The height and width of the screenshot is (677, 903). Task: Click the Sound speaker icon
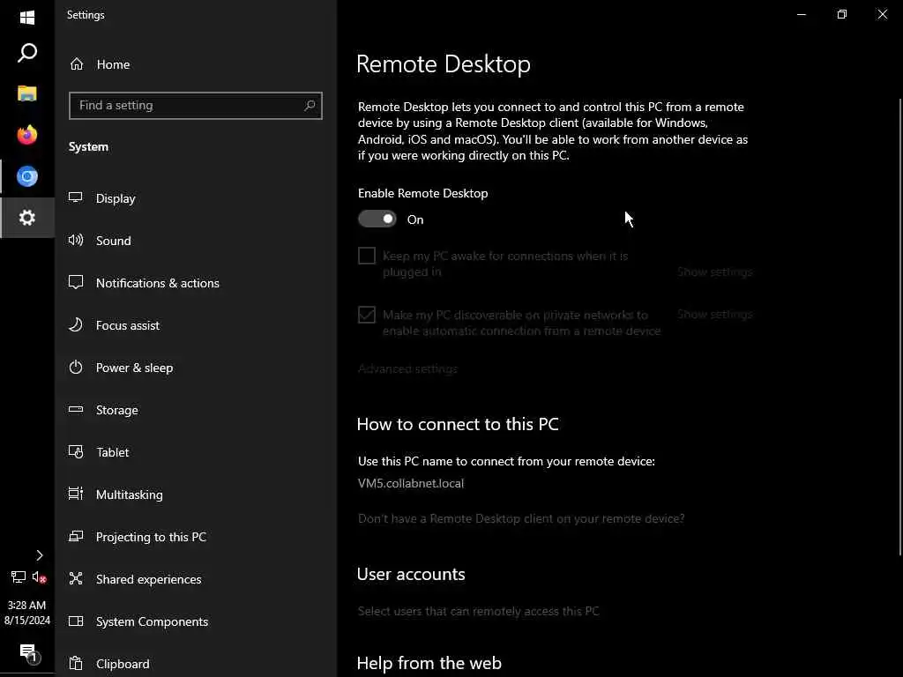pos(76,241)
